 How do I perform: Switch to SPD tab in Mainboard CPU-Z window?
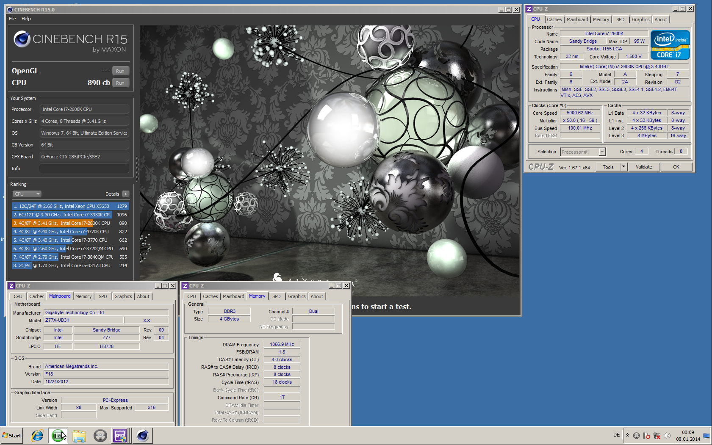(x=103, y=296)
